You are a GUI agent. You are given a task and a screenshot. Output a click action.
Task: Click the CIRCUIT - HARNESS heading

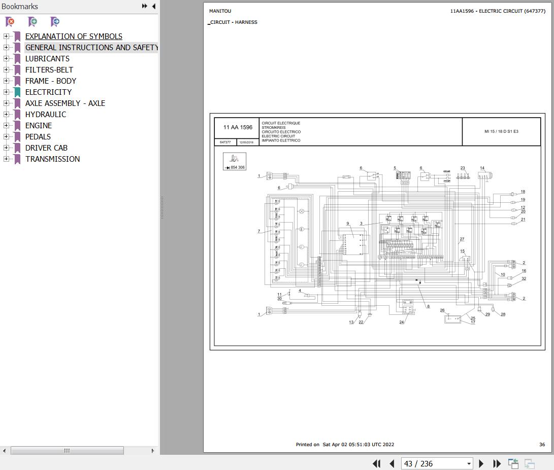[x=233, y=22]
